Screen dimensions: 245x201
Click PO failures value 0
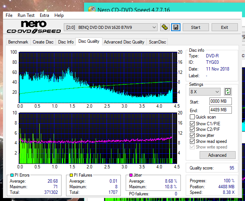[x=176, y=194]
